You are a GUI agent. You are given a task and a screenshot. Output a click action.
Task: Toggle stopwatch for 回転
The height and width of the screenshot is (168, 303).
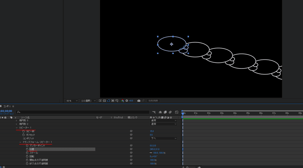click(27, 156)
